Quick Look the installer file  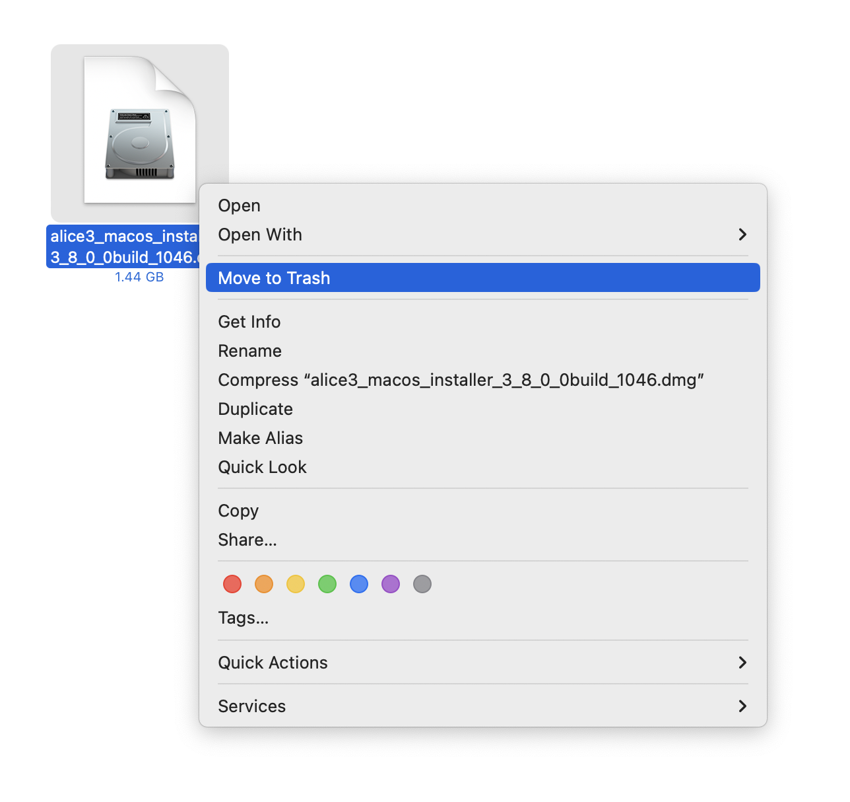(262, 467)
